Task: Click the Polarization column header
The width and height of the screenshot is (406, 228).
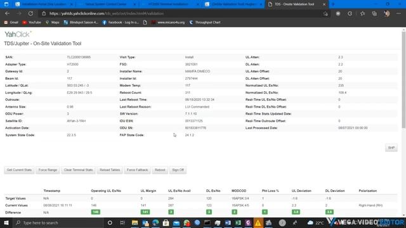Action: [x=368, y=191]
